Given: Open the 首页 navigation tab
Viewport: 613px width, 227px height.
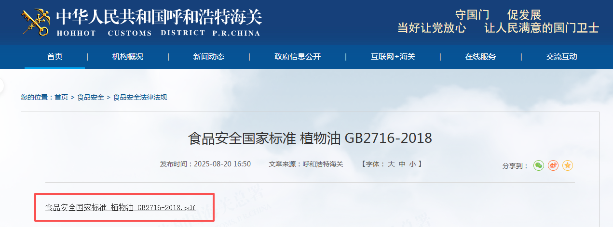Looking at the screenshot, I should coord(54,57).
